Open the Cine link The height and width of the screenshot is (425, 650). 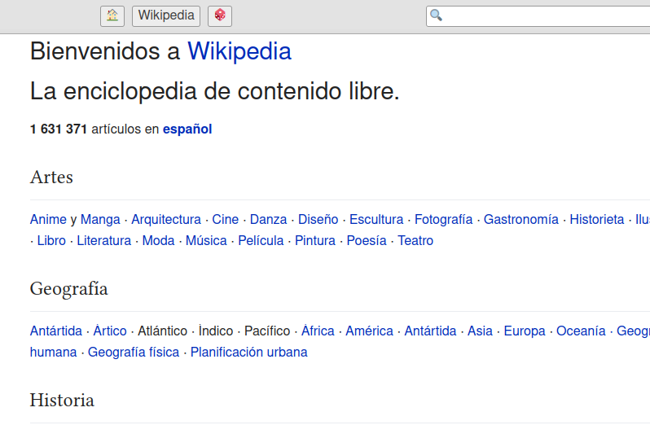coord(226,219)
